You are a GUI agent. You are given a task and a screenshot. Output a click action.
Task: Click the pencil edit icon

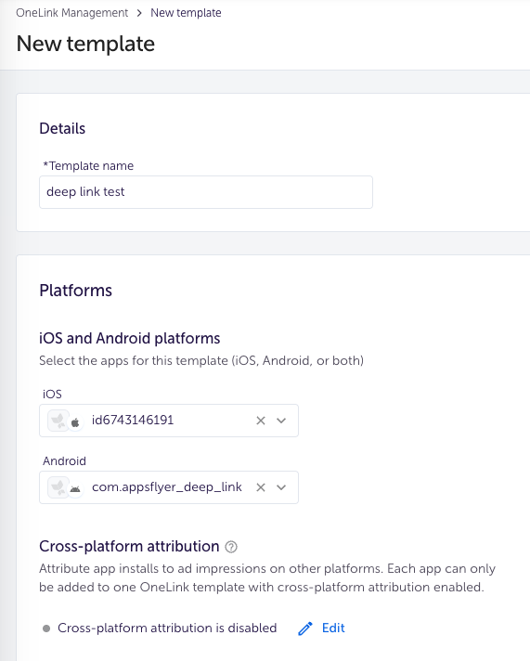(305, 629)
